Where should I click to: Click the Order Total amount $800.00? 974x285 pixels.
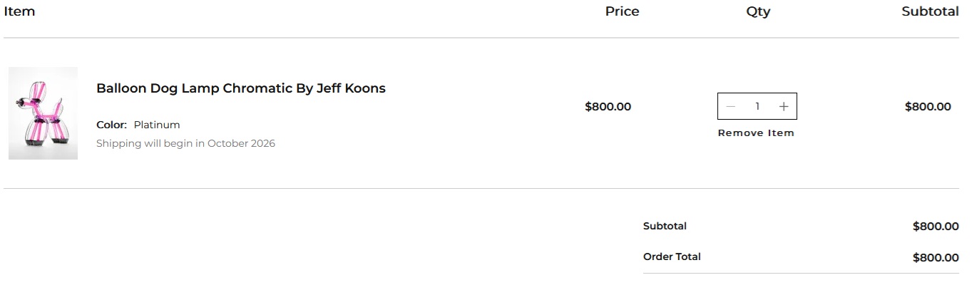(x=935, y=258)
